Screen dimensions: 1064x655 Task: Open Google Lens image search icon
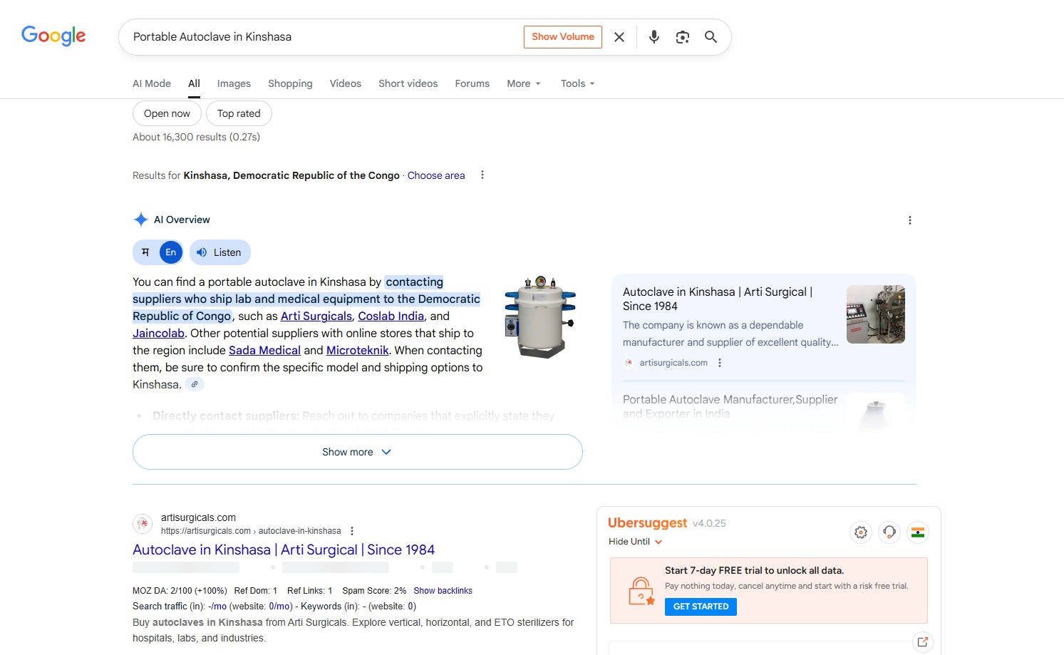tap(682, 37)
